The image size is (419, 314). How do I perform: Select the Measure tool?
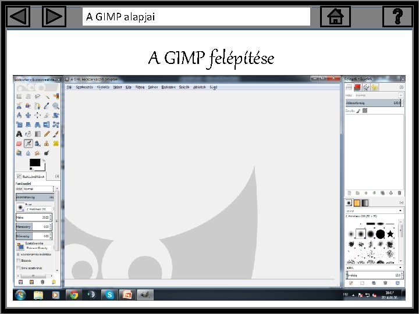coord(19,115)
